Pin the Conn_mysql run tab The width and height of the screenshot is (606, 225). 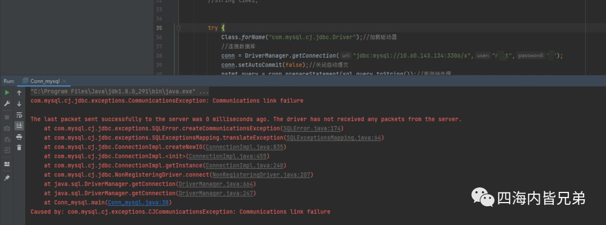pos(7,178)
